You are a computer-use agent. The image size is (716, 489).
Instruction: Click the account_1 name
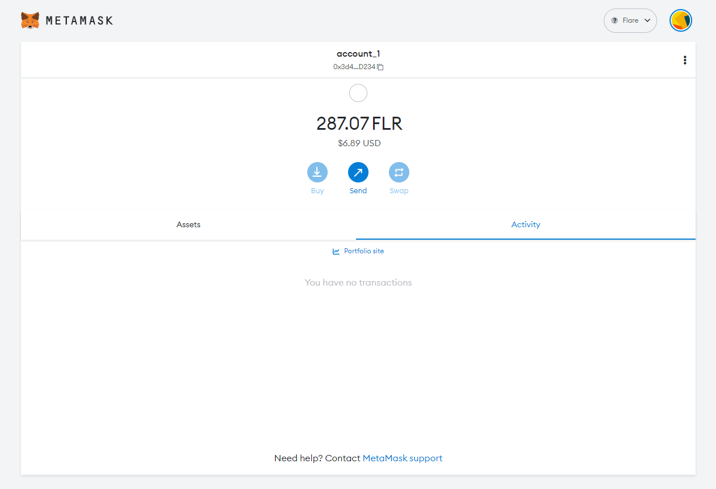tap(358, 54)
